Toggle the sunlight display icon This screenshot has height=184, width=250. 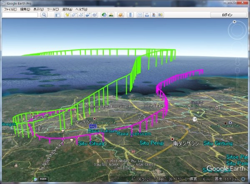tap(111, 15)
